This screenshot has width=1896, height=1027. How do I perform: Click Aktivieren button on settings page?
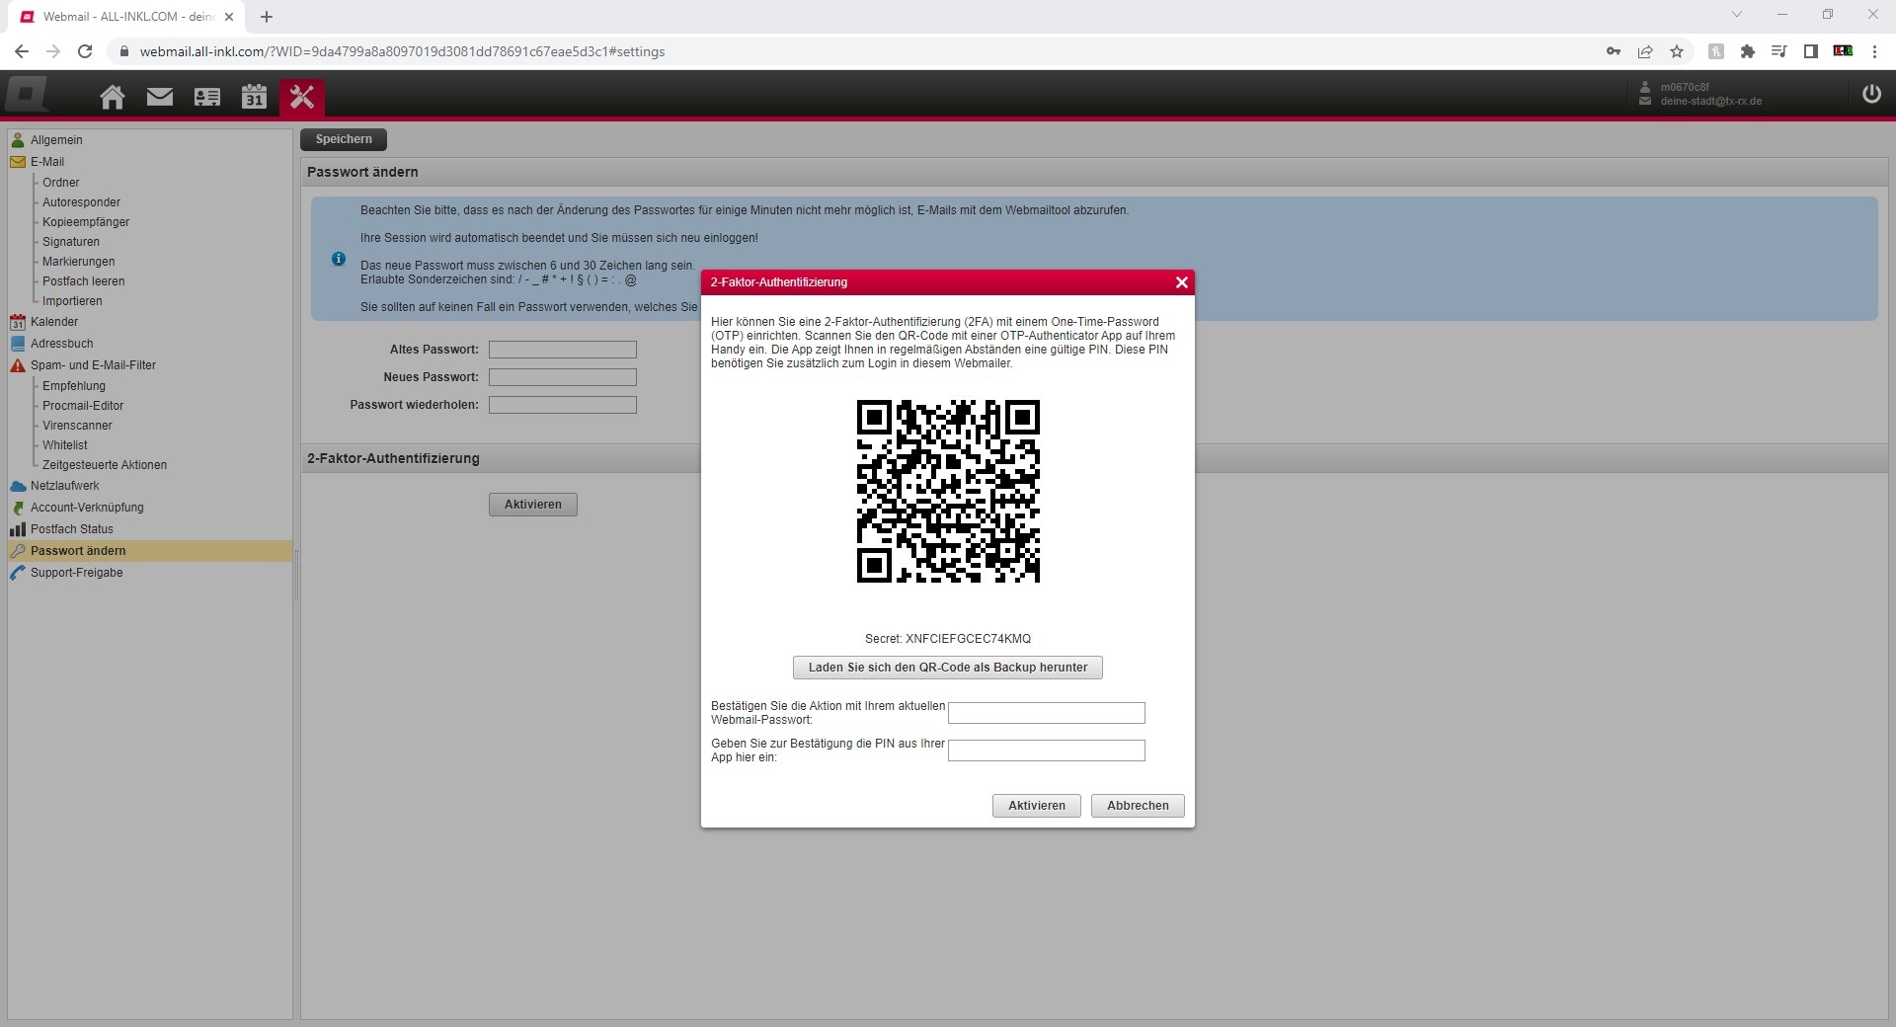tap(533, 505)
